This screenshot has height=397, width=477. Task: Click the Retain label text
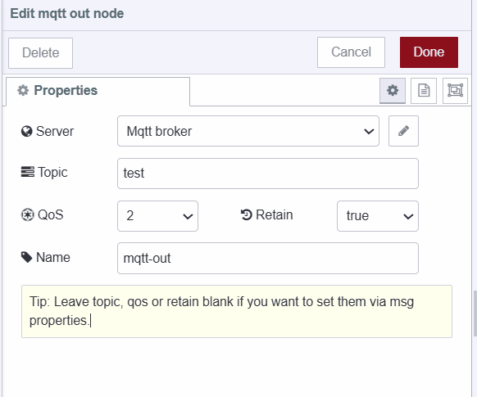[275, 214]
